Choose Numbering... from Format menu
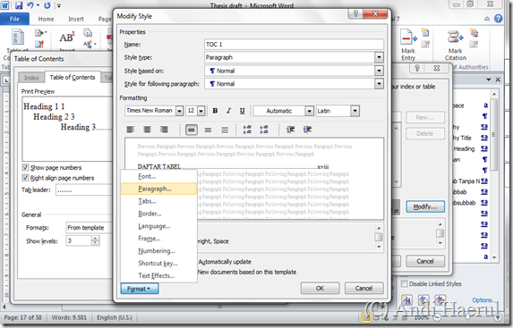513x328 pixels. [158, 251]
